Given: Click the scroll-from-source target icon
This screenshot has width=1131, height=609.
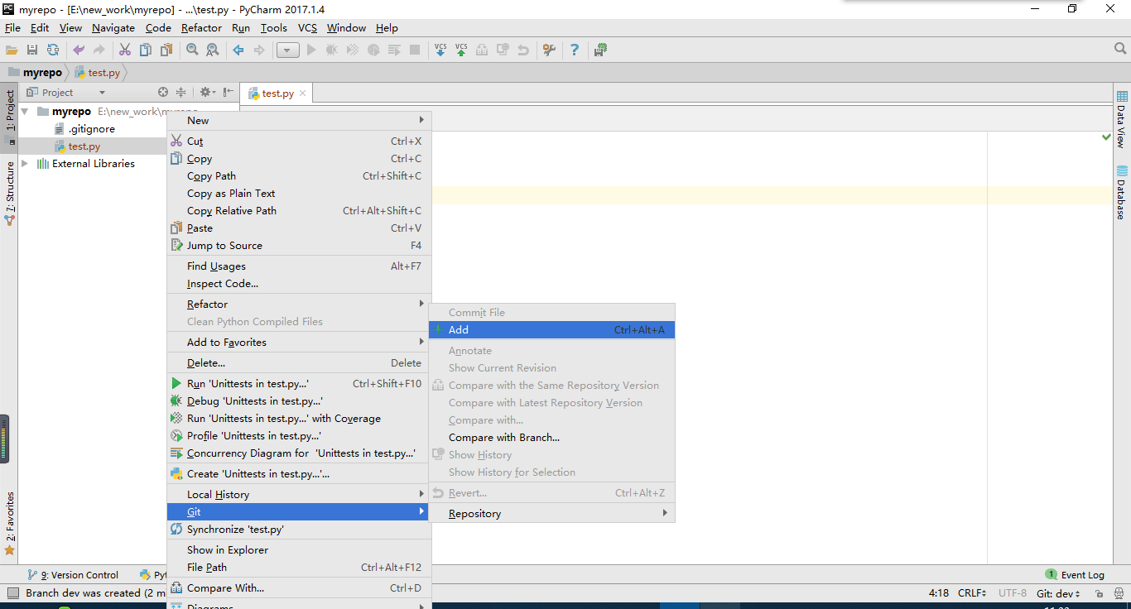Looking at the screenshot, I should [163, 92].
